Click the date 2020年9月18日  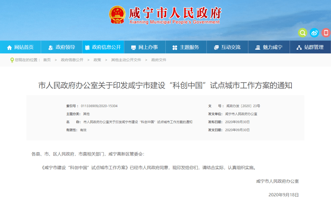click(x=283, y=195)
